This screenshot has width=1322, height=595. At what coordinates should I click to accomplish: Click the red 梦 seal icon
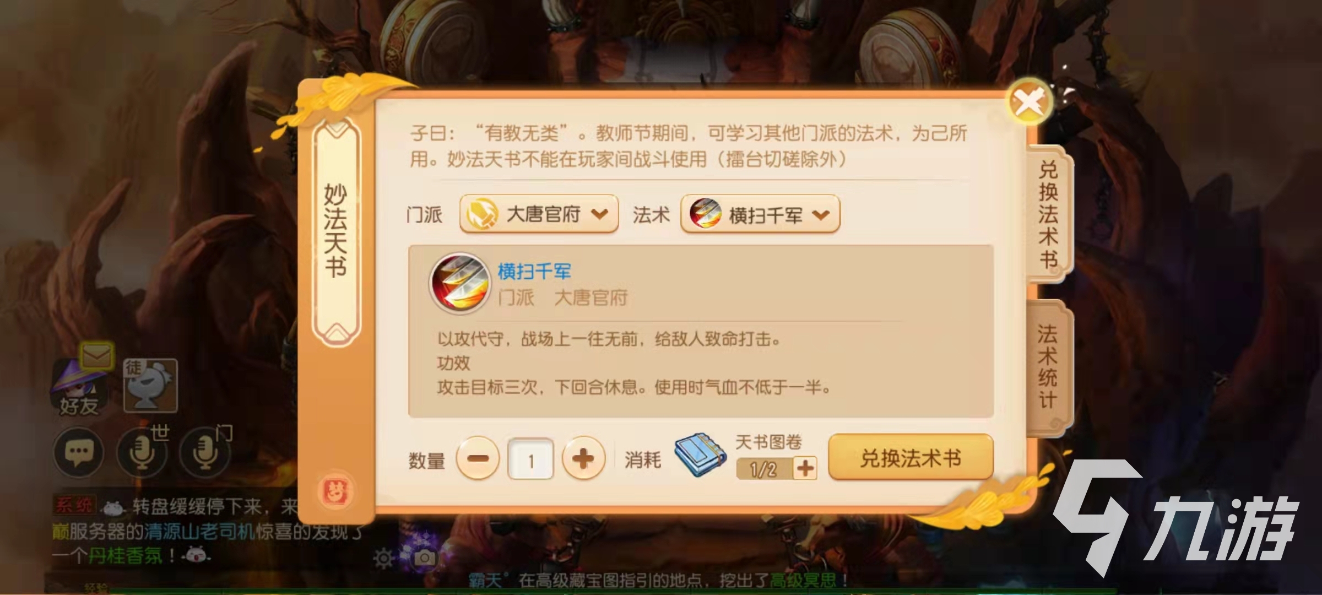[x=336, y=491]
